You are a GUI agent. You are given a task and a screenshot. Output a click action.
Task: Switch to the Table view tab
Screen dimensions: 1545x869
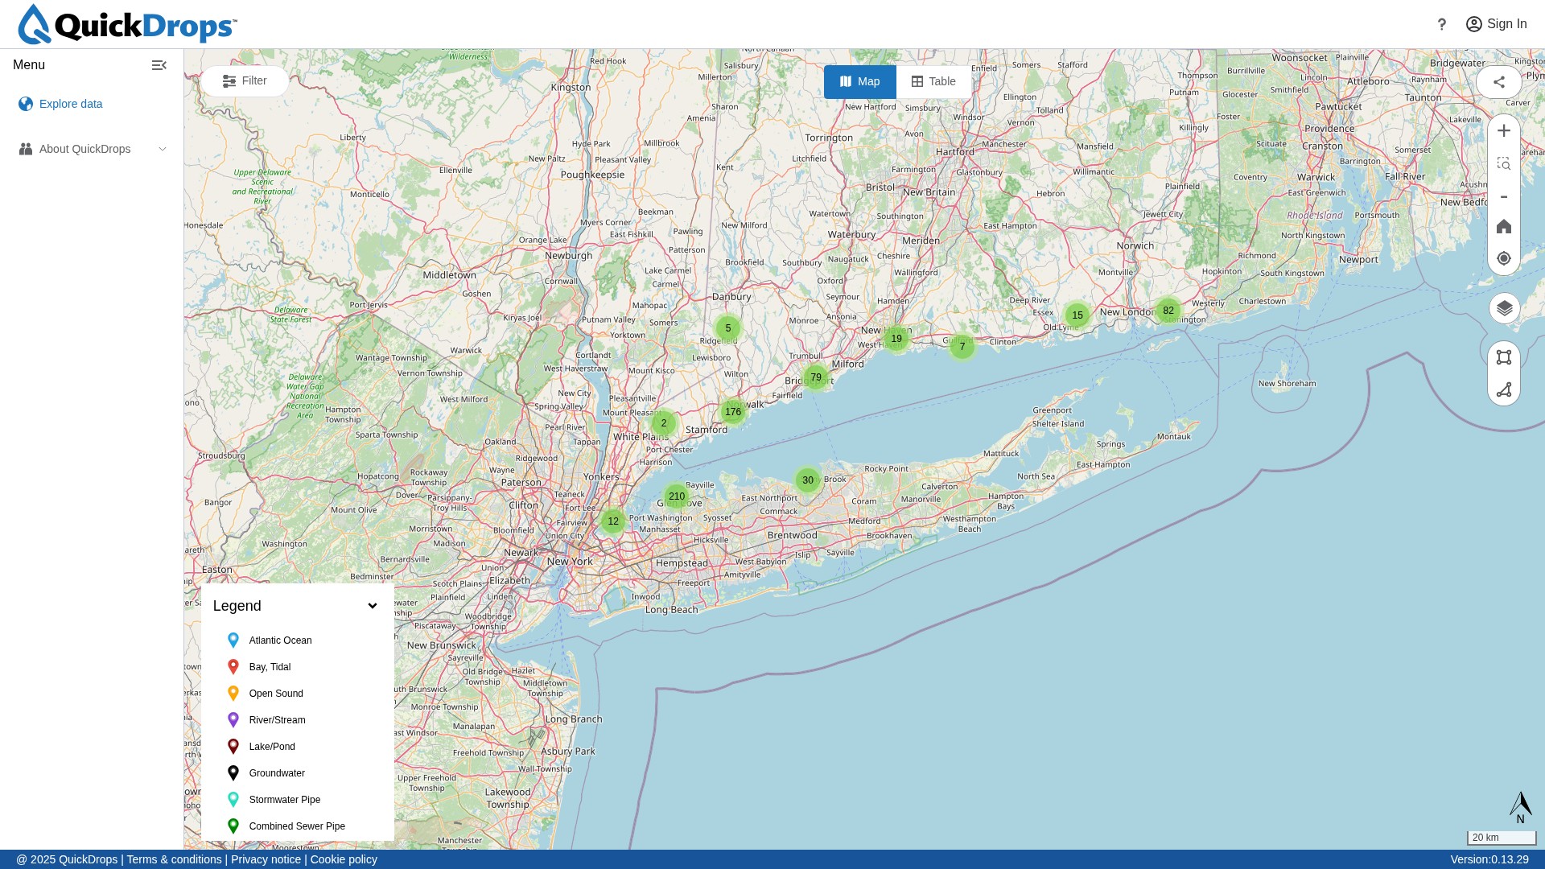click(x=933, y=82)
